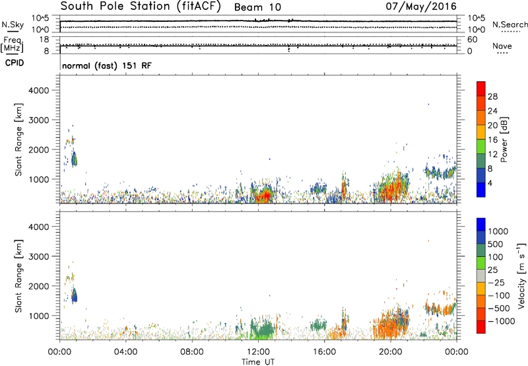This screenshot has height=366, width=528.
Task: Click the "25" label on the Velocity color bar
Action: tap(492, 270)
